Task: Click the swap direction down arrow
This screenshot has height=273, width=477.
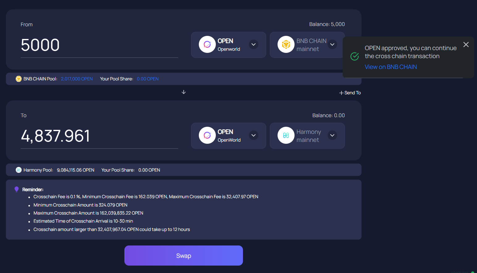Action: coord(184,92)
